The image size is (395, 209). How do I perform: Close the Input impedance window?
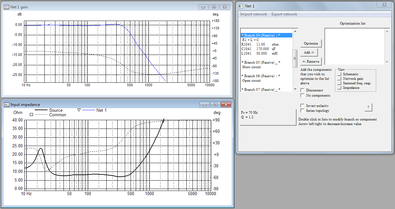tap(226, 104)
